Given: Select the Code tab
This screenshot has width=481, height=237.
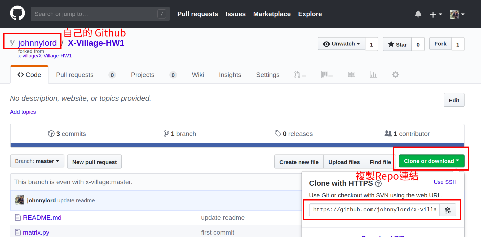Looking at the screenshot, I should [29, 75].
